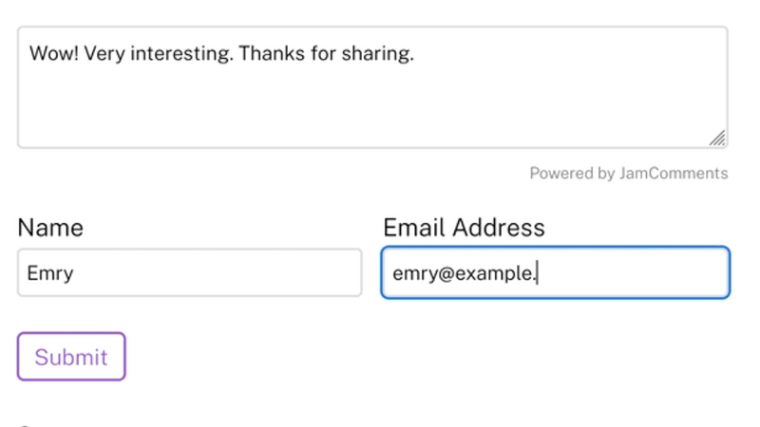Click the word "Powered" in footer credit
The width and height of the screenshot is (760, 427).
(561, 174)
